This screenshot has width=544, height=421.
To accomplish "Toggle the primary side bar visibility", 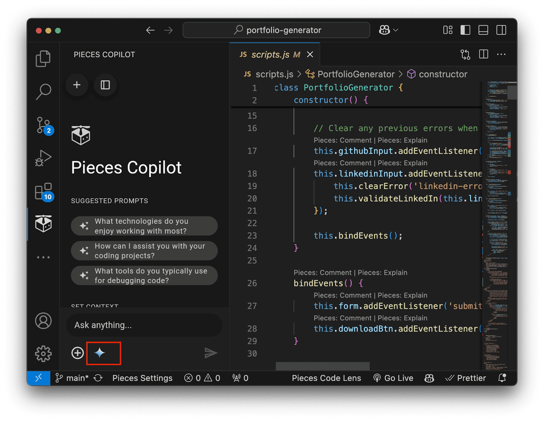I will (x=465, y=30).
